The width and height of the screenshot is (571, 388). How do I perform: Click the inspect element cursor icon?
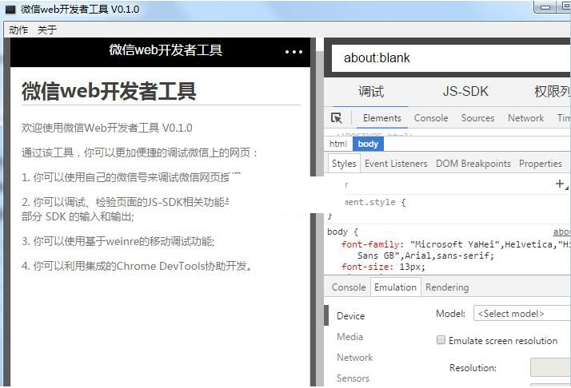click(337, 118)
